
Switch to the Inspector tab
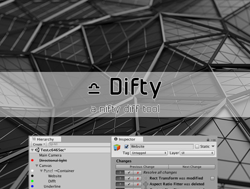[x=127, y=139]
